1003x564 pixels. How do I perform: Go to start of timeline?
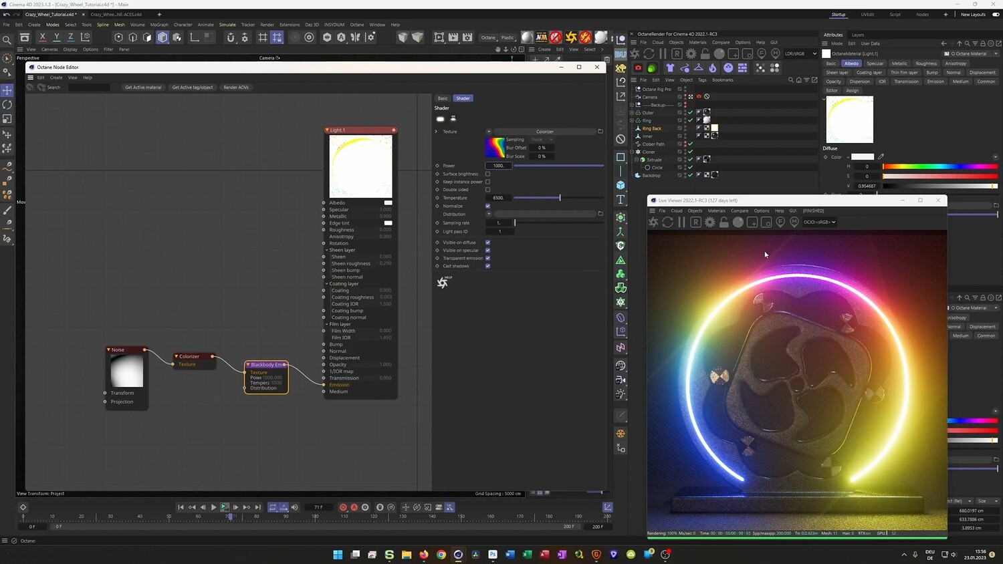click(181, 507)
